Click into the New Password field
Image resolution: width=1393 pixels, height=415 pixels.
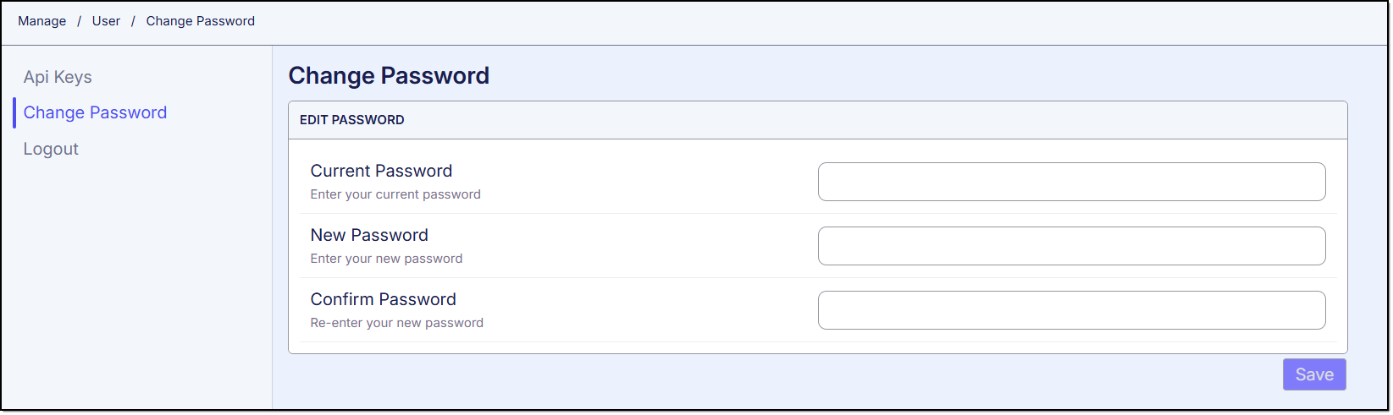(1071, 246)
